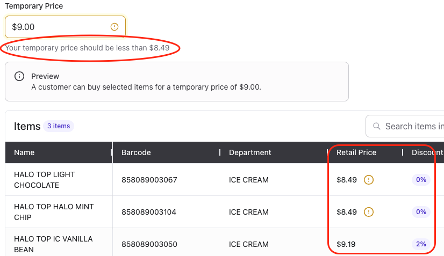Click the magnifier icon in search box

tap(377, 126)
